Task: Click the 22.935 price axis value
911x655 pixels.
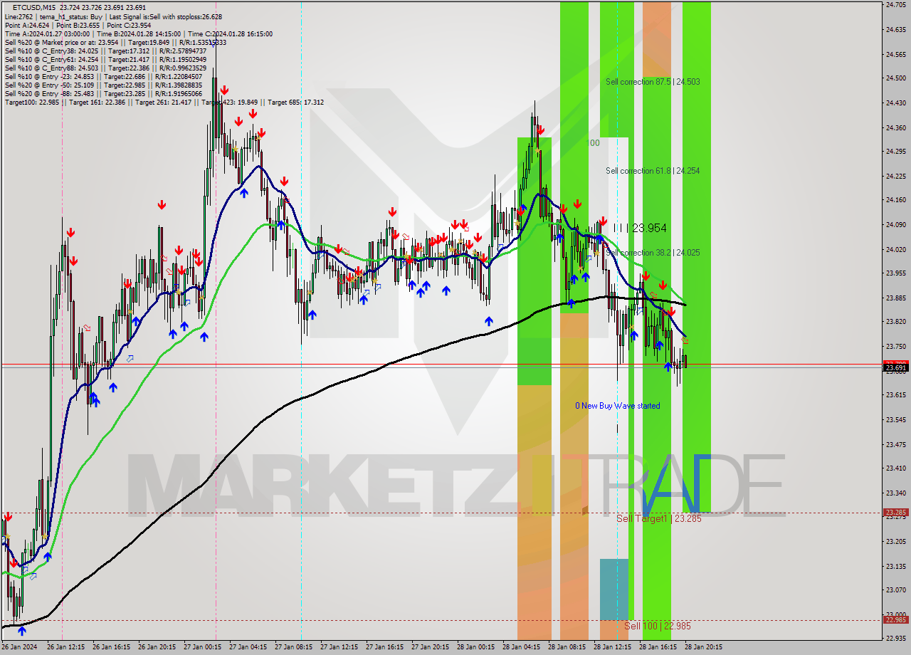Action: (x=895, y=639)
